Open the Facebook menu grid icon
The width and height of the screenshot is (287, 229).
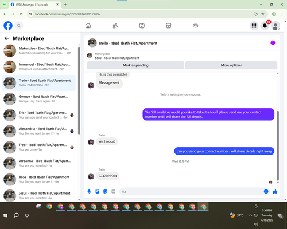254,26
